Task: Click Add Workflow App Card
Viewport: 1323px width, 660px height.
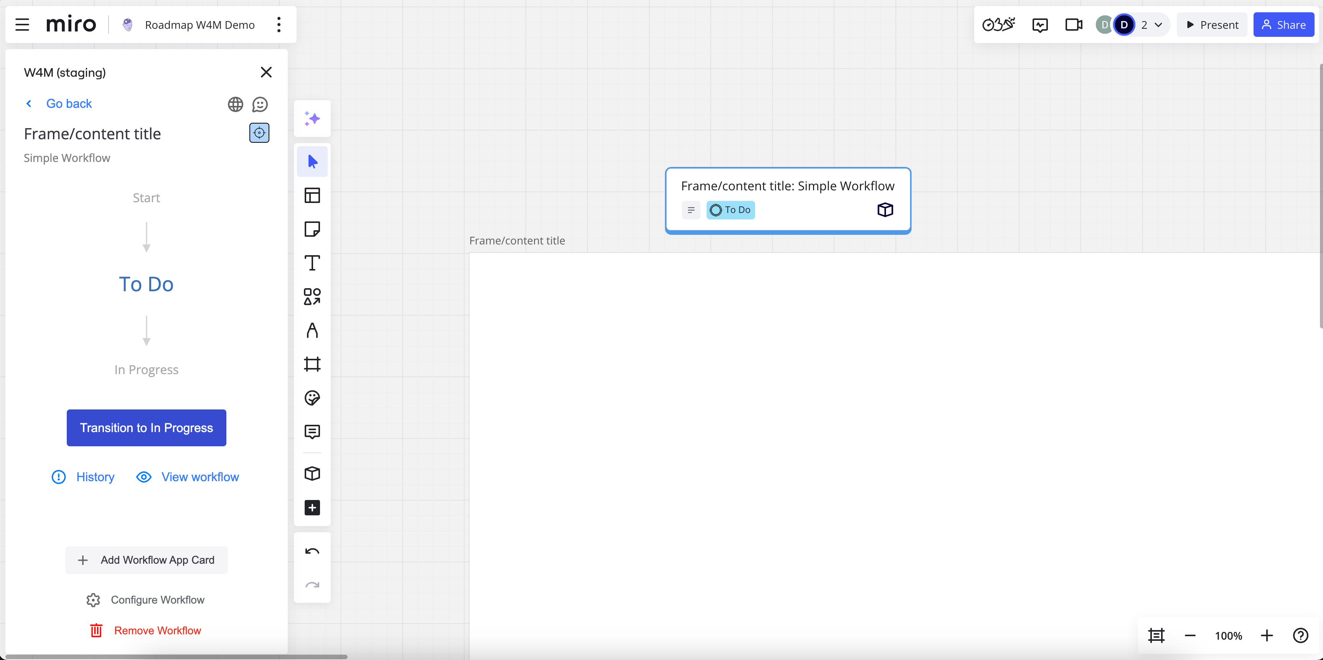Action: click(x=146, y=560)
